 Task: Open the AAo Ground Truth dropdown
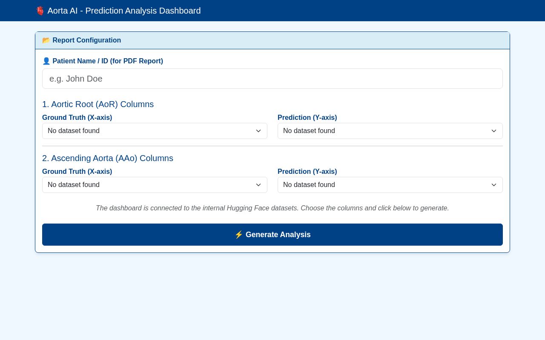(x=155, y=185)
